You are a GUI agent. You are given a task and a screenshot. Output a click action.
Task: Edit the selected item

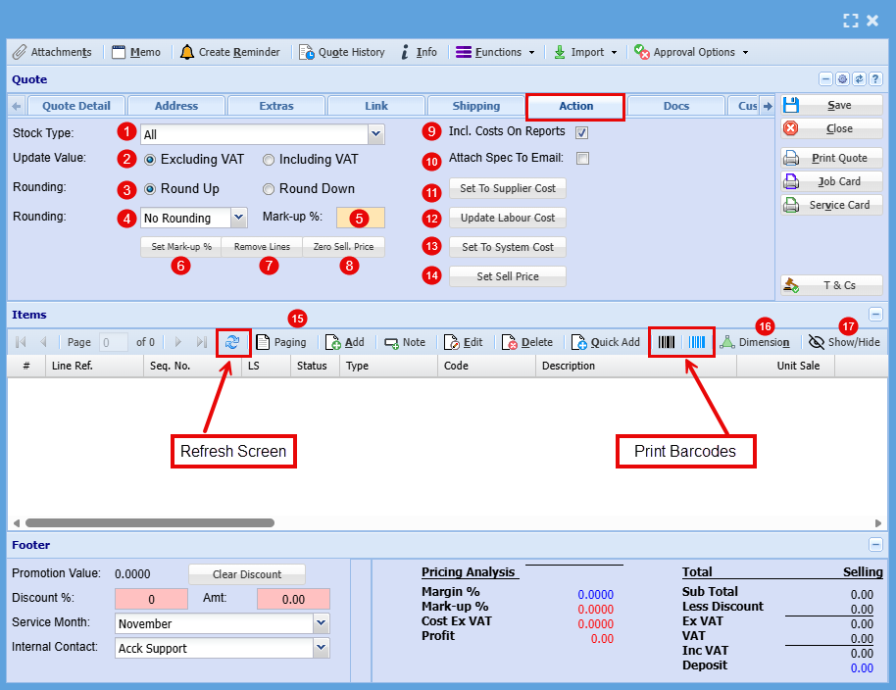pyautogui.click(x=463, y=342)
